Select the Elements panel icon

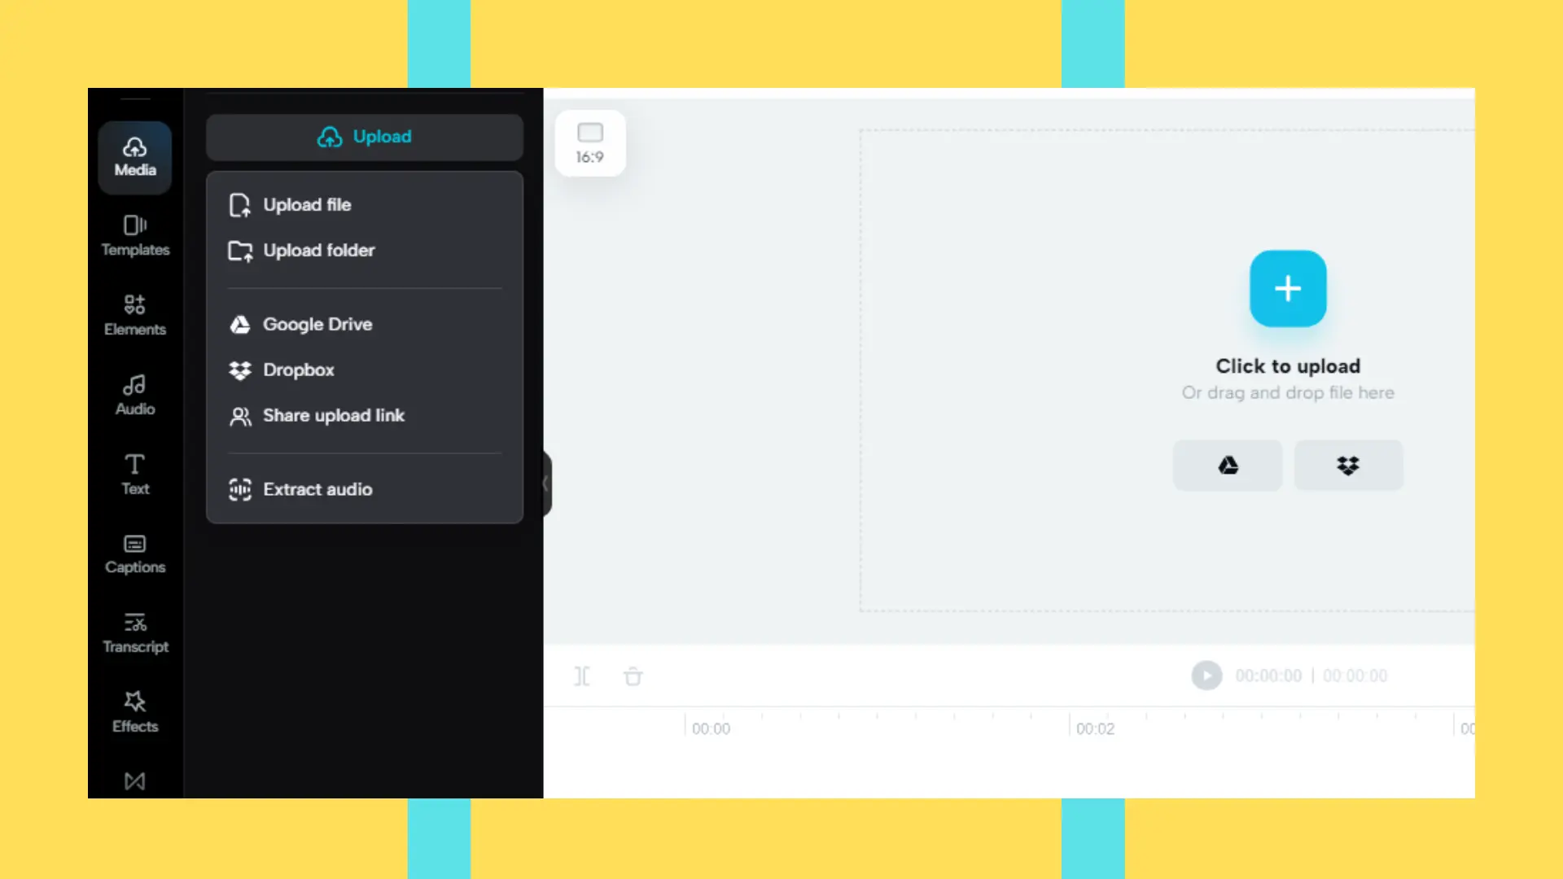click(134, 314)
